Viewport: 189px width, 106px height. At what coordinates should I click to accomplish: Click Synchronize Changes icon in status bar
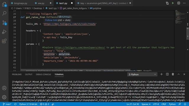15,104
